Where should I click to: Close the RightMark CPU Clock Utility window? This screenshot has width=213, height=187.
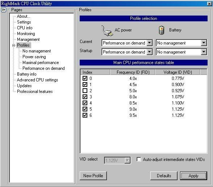209,4
